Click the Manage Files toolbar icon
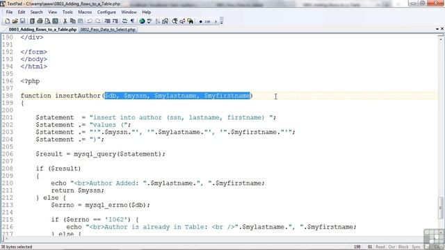The image size is (445, 250). point(32,22)
